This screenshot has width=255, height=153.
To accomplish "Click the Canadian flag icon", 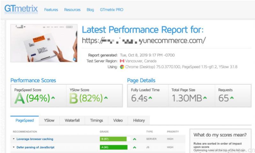I will pos(122,61).
